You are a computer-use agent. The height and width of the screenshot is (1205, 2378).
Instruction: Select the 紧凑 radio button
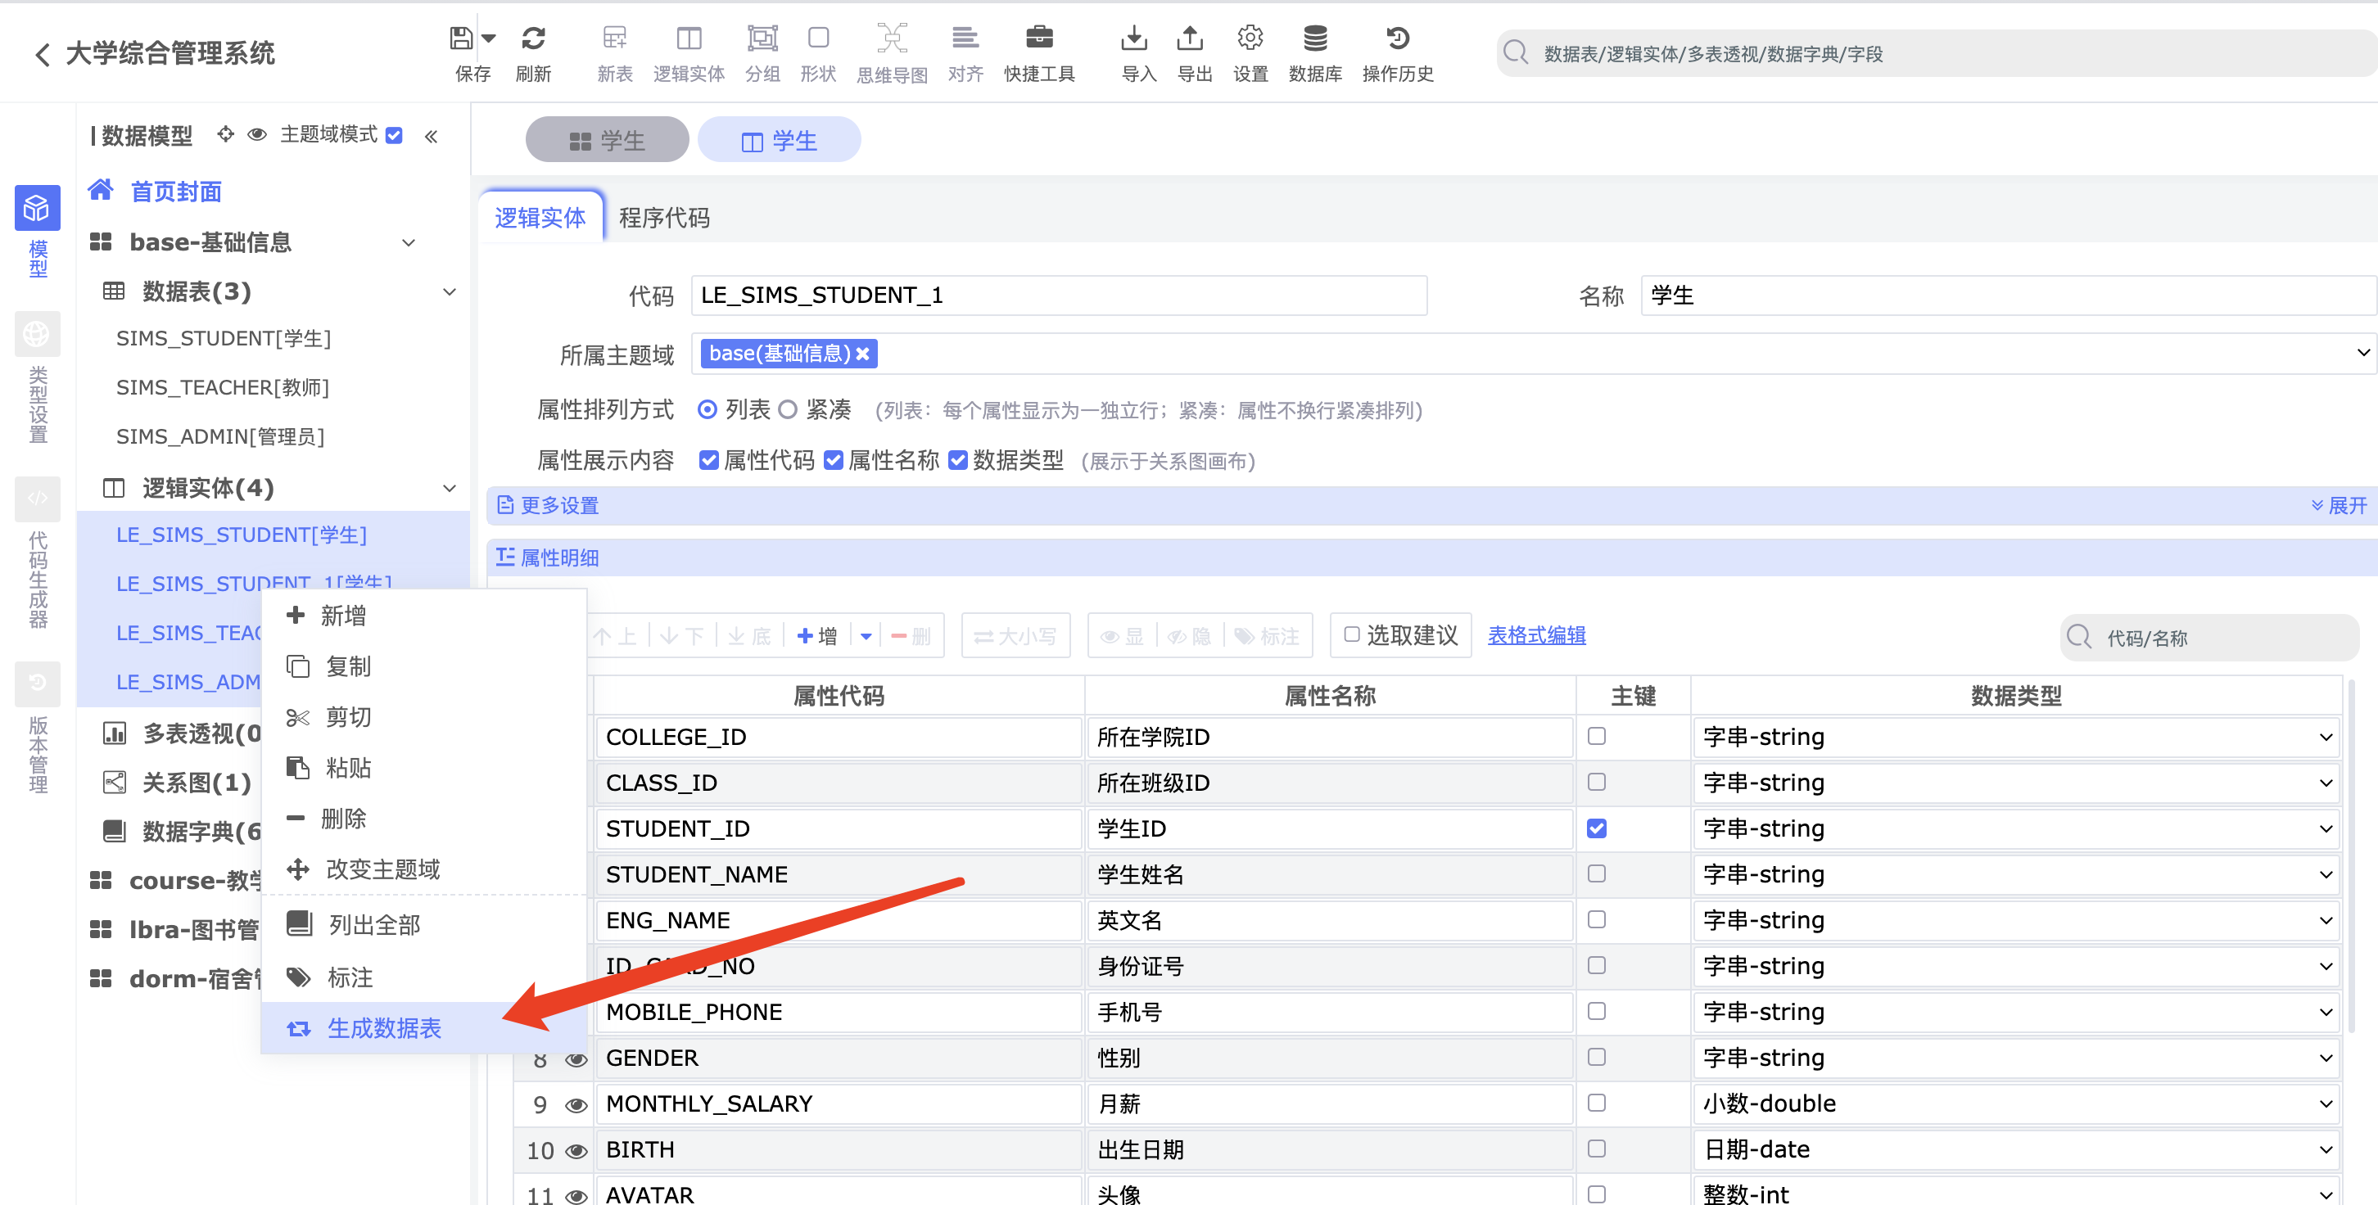(788, 409)
